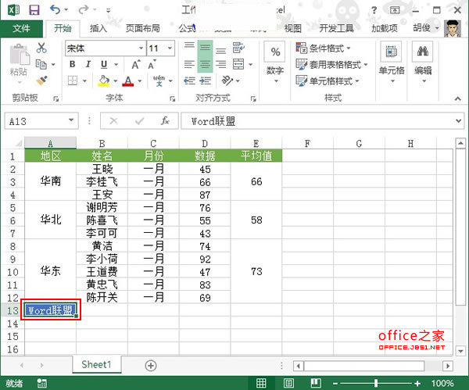Toggle top align icon

[x=189, y=45]
